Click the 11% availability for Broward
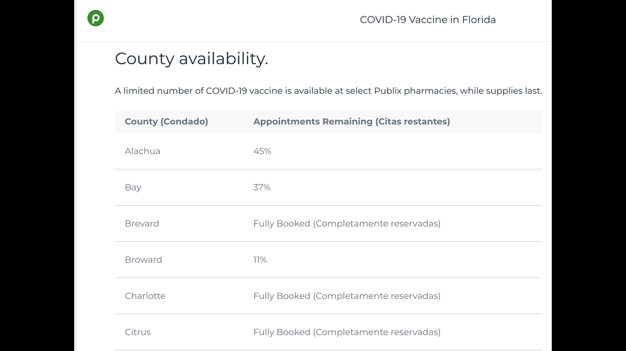This screenshot has height=351, width=626. point(260,259)
